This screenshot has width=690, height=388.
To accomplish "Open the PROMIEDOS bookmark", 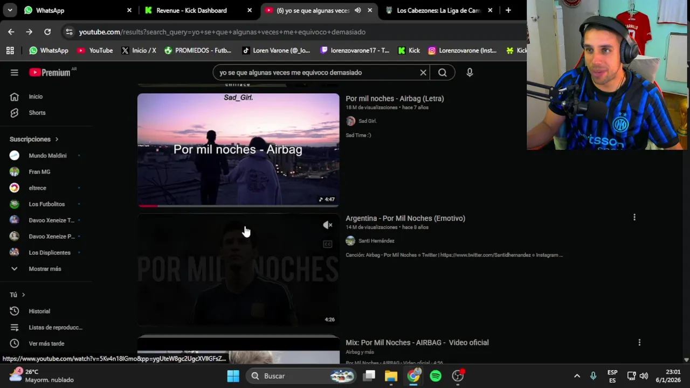I will pyautogui.click(x=198, y=50).
